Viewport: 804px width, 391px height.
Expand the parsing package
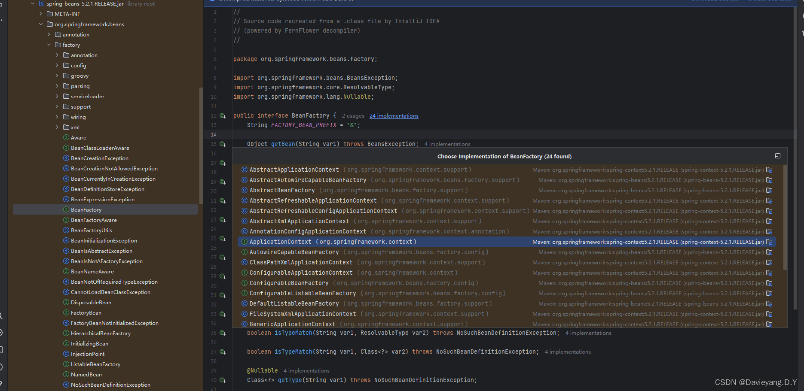pos(57,86)
